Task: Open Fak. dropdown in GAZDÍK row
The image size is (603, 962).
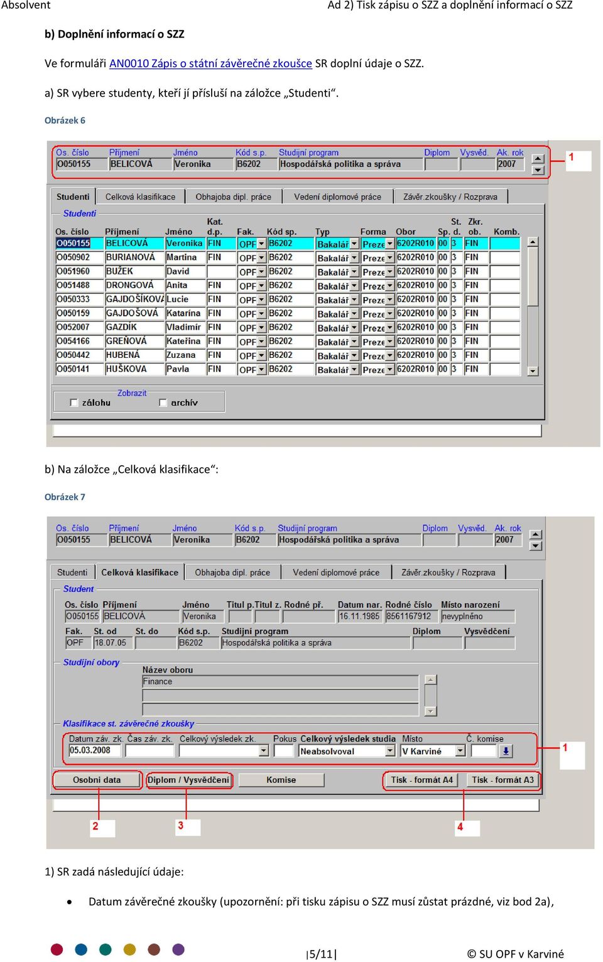Action: pos(261,328)
